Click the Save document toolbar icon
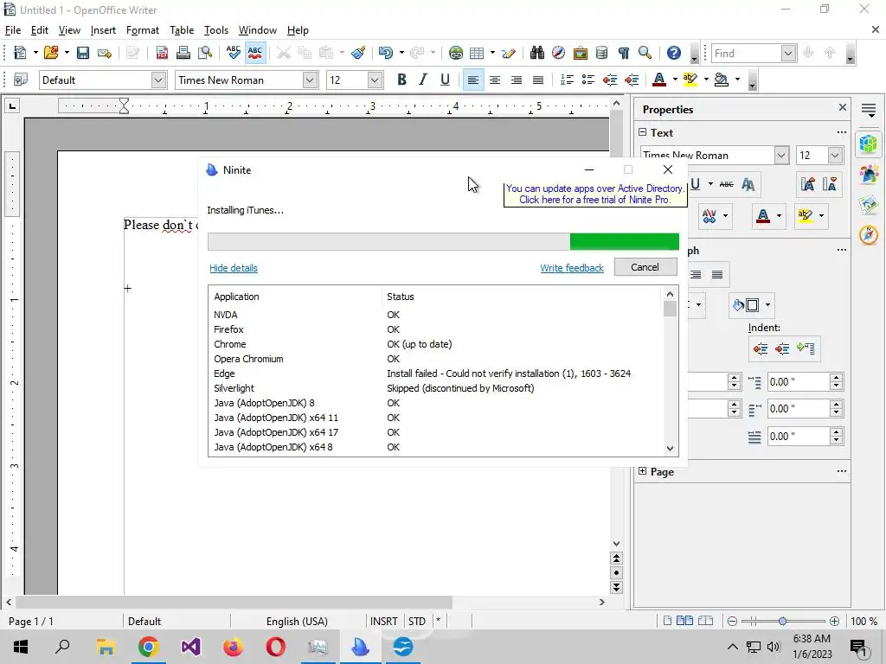Viewport: 886px width, 664px height. [83, 53]
